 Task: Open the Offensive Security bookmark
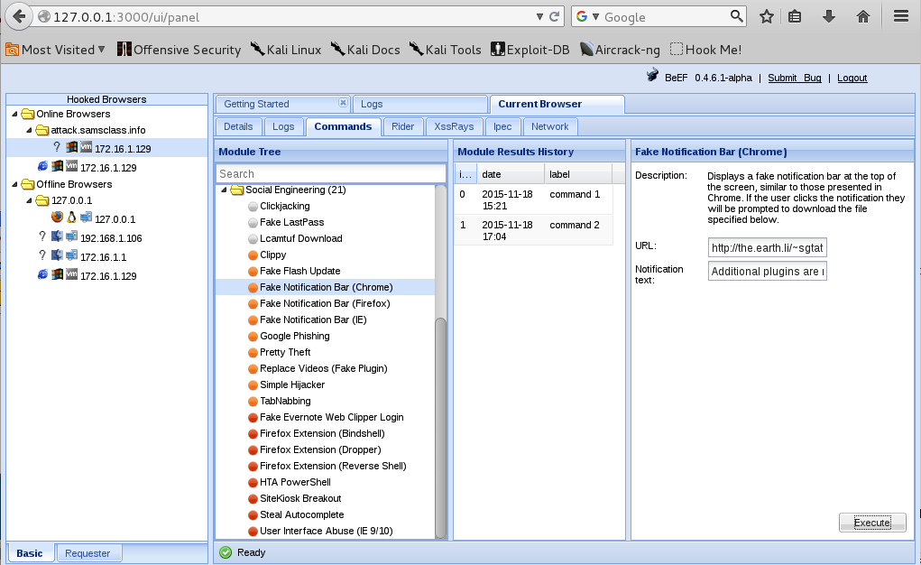pyautogui.click(x=179, y=50)
